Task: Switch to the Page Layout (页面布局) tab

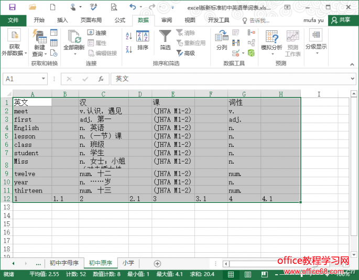Action: tap(91, 20)
